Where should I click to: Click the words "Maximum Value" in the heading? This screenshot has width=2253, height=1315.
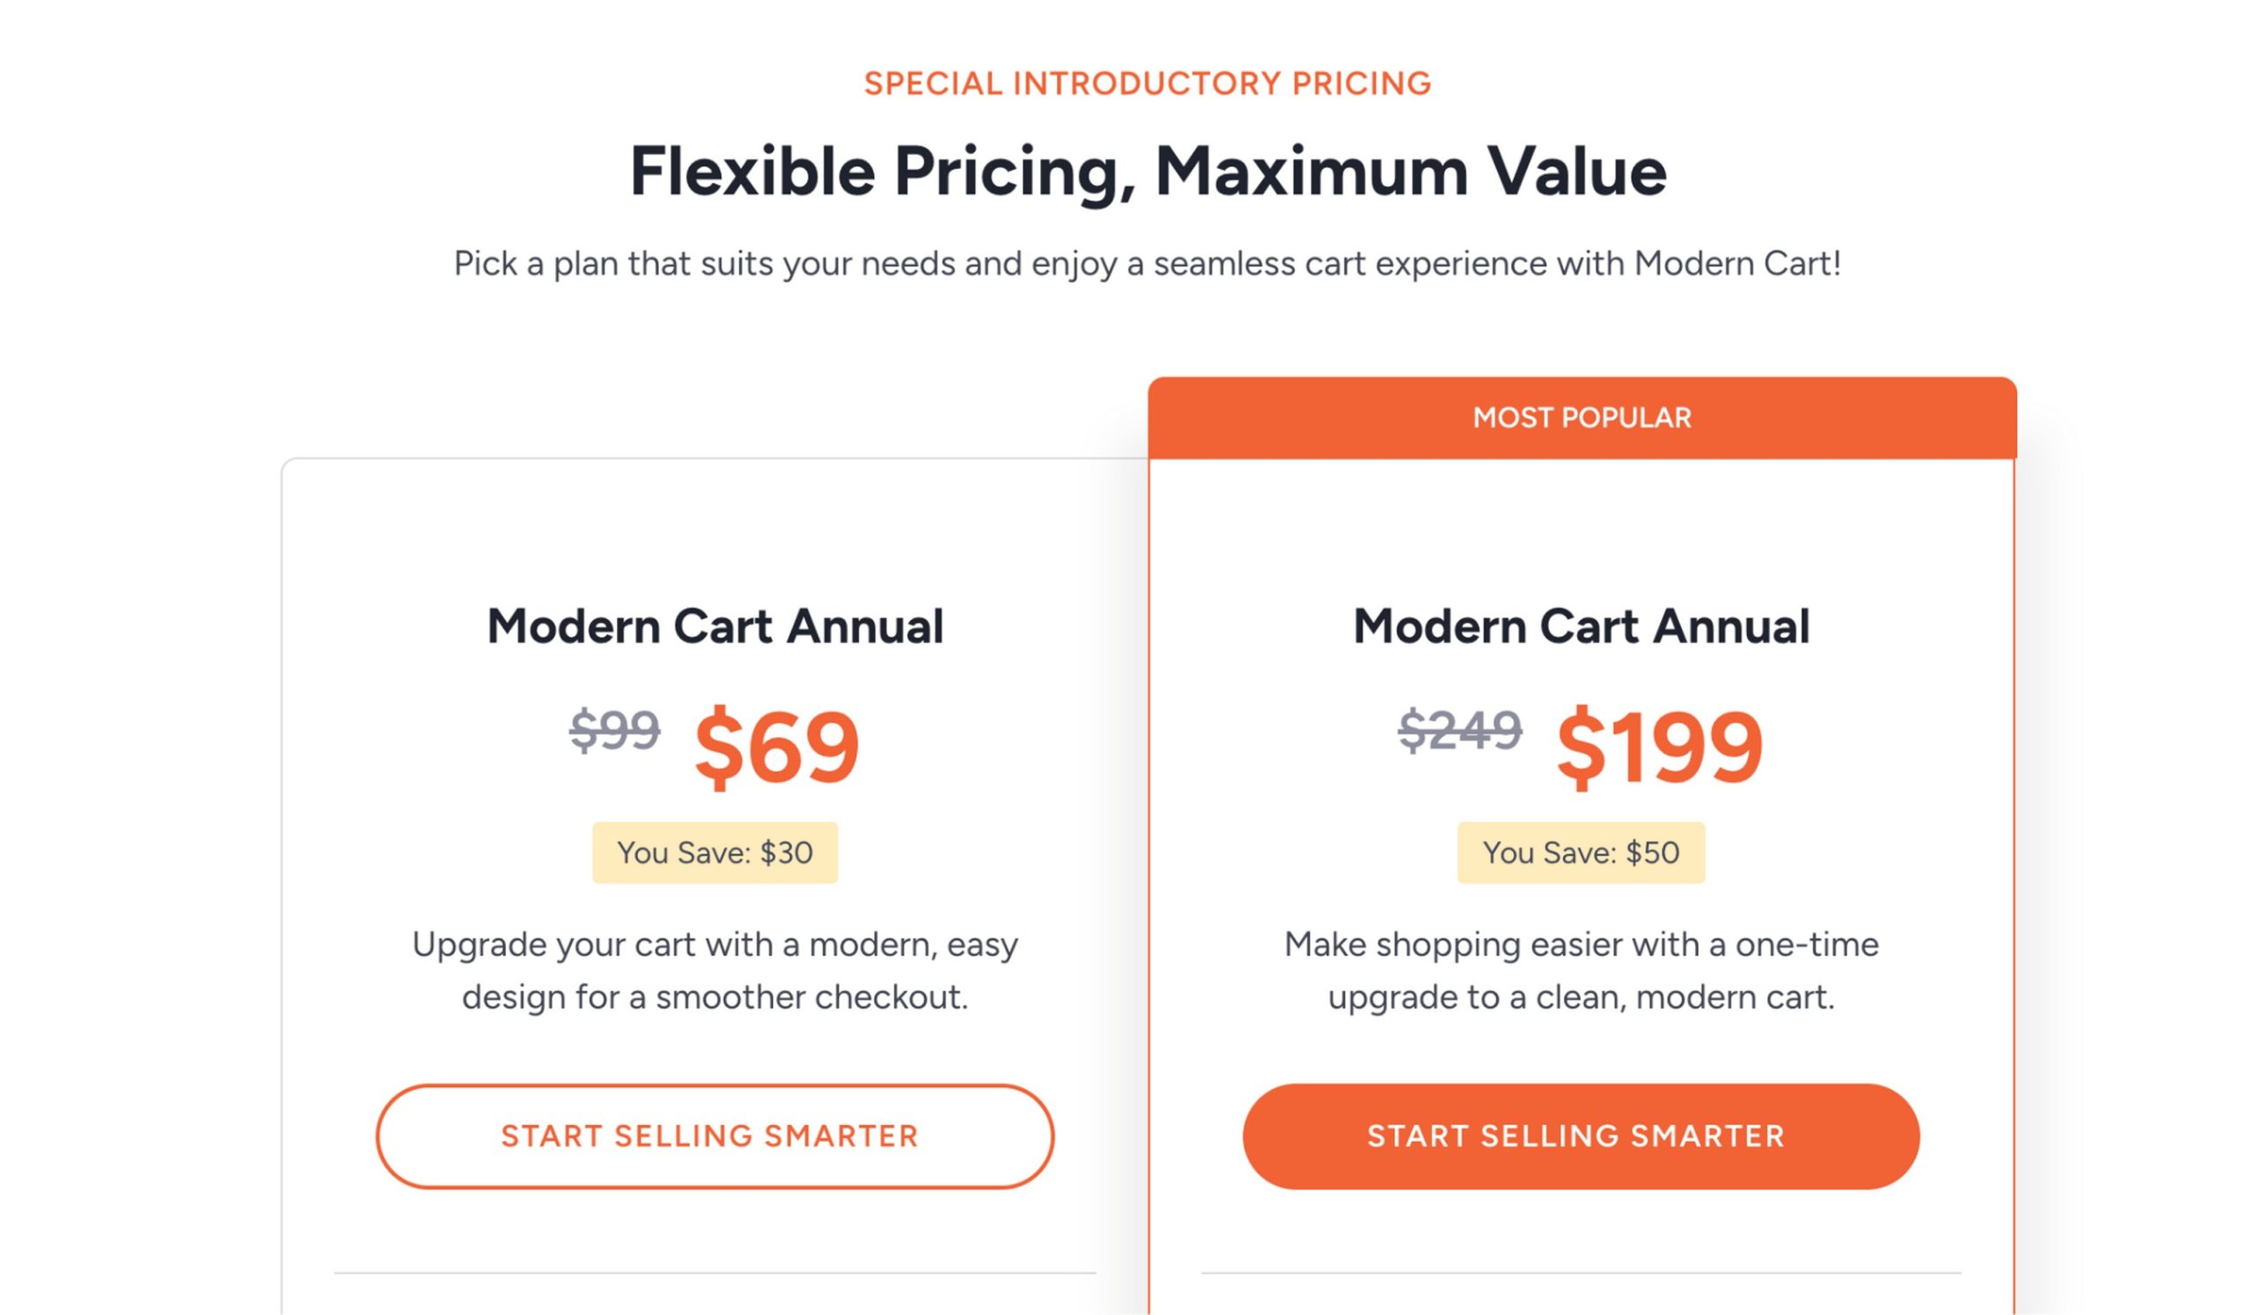(x=1410, y=171)
